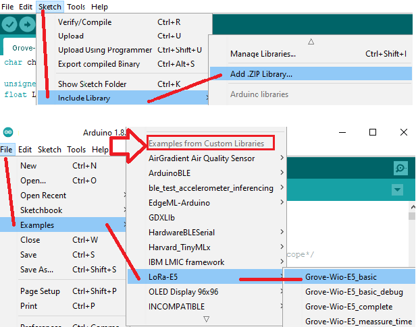Choose New from File menu

63,166
